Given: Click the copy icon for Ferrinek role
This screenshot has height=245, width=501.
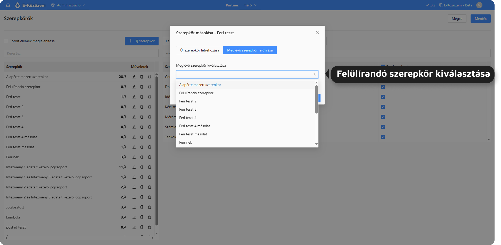Looking at the screenshot, I should click(142, 157).
